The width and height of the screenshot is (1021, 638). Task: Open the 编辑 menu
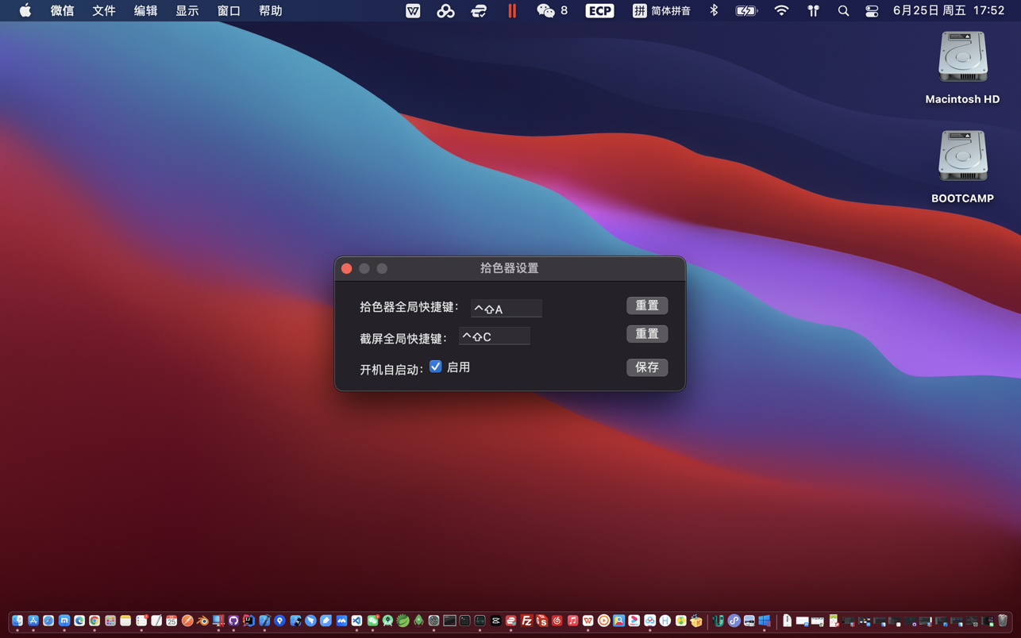pyautogui.click(x=145, y=10)
